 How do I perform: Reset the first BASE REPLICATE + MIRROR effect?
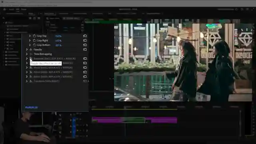point(85,58)
